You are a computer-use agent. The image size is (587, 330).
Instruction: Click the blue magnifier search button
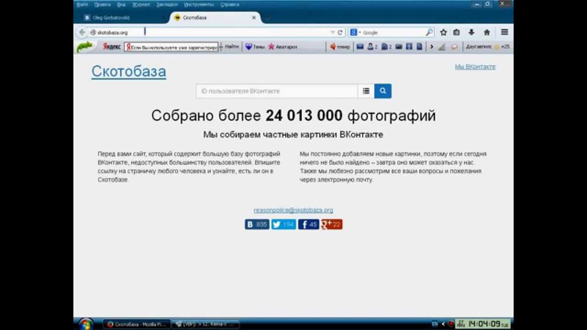click(383, 91)
